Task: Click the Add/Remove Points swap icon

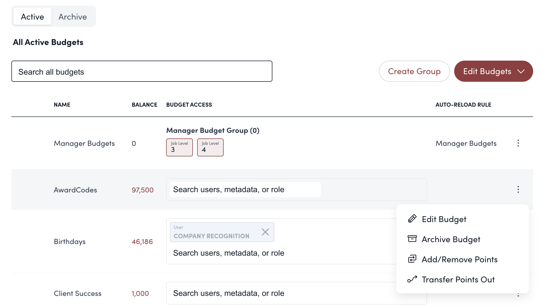Action: (x=412, y=259)
